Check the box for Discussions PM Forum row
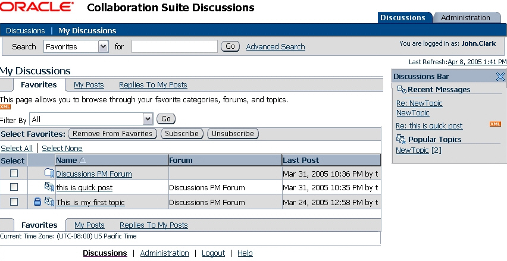The image size is (507, 261). point(14,173)
